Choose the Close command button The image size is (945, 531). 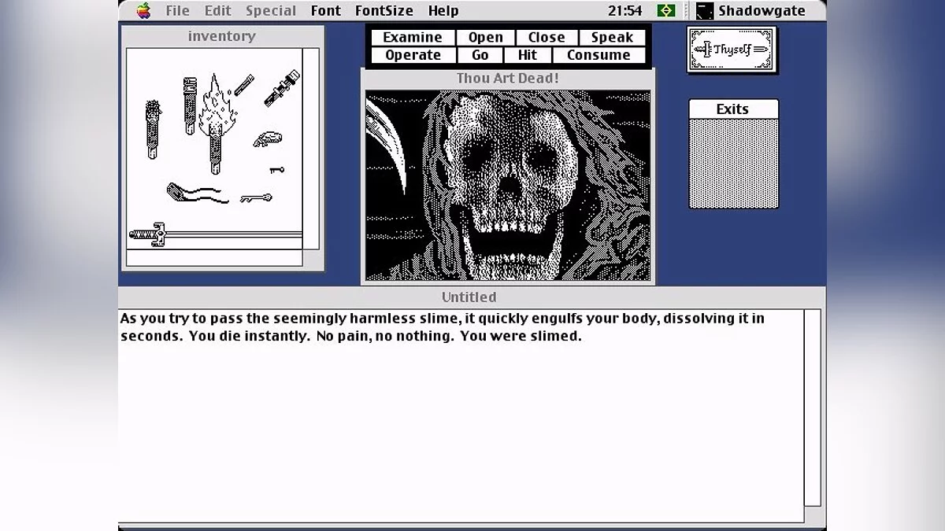pos(547,37)
